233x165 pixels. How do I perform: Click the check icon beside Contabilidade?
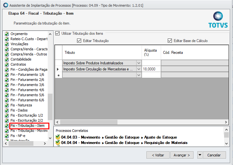pyautogui.click(x=7, y=59)
